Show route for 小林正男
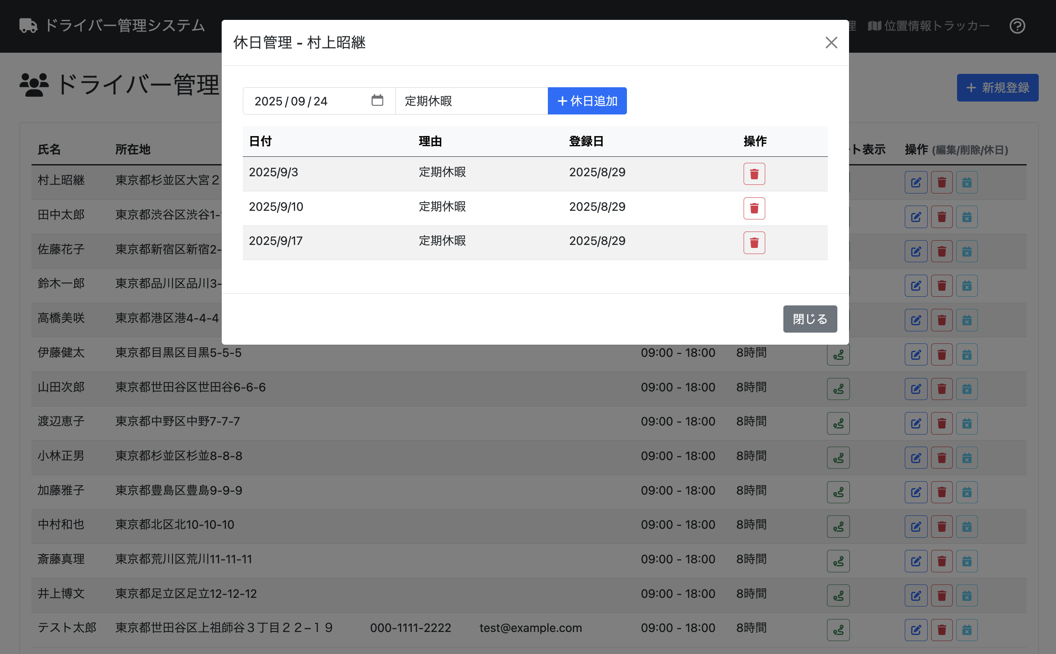Viewport: 1056px width, 654px height. click(x=838, y=457)
